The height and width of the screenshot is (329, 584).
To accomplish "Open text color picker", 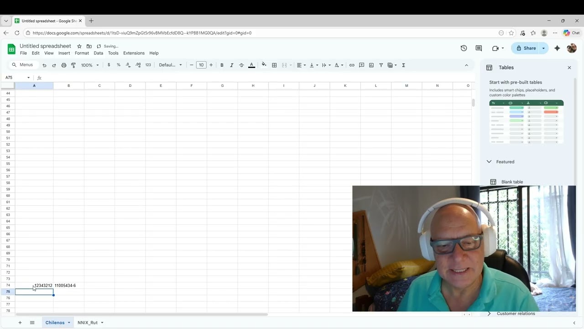I will point(251,65).
